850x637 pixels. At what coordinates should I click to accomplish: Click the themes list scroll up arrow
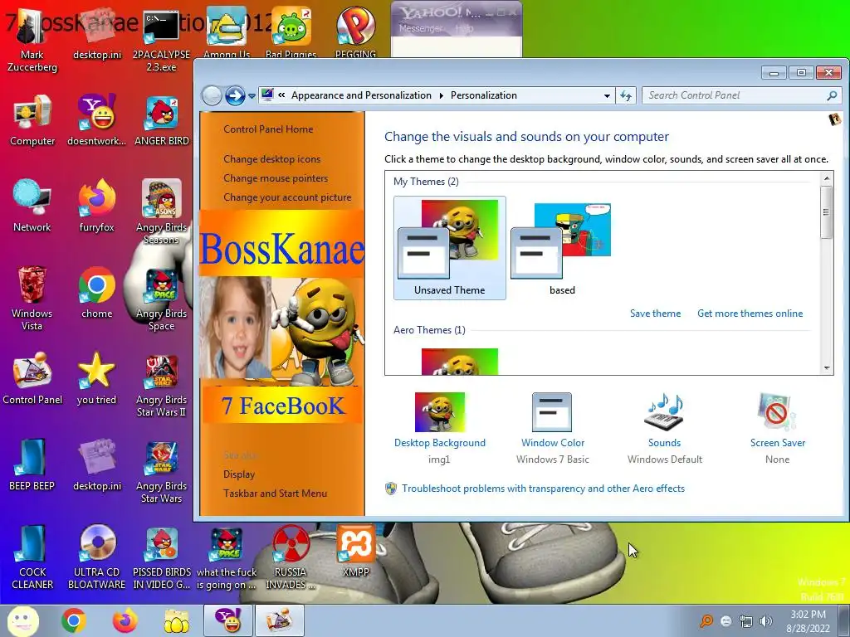point(827,178)
